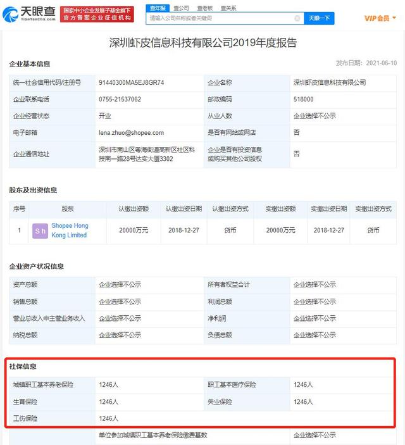Click the company name cell 深圳虾皮信息科技有限公司
Viewport: 405px width, 445px height.
click(x=330, y=82)
